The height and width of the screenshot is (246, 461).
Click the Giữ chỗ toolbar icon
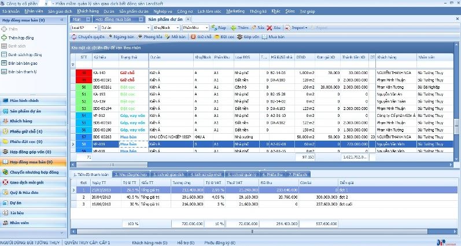193,36
